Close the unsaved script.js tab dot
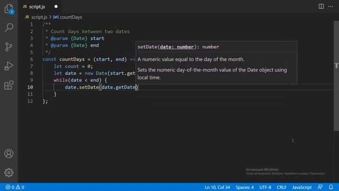The width and height of the screenshot is (339, 191). 56,6
